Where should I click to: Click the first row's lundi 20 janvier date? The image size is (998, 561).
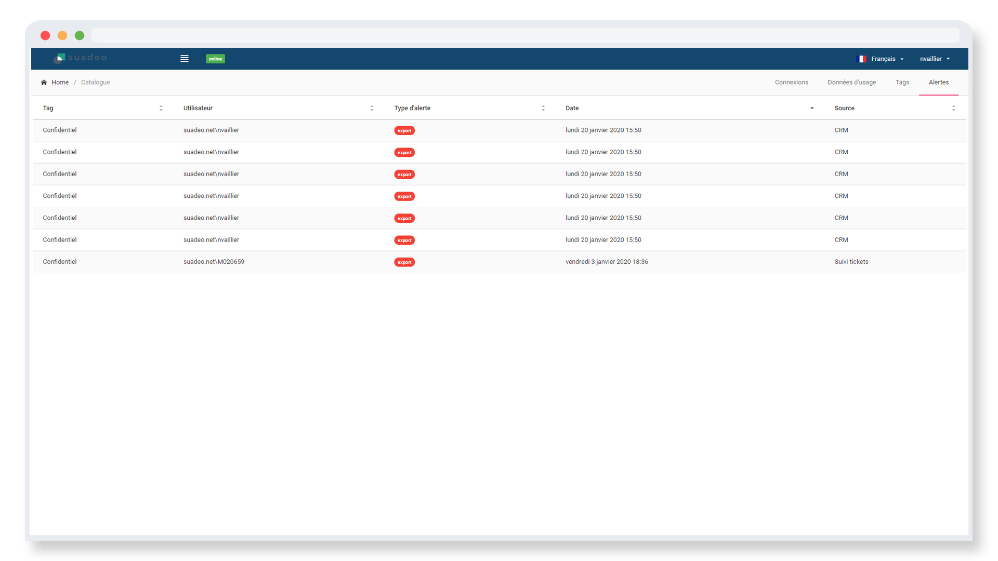(x=603, y=130)
